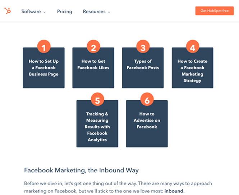
Task: Open How to Set Up a Facebook Business Page card
Action: click(x=44, y=68)
